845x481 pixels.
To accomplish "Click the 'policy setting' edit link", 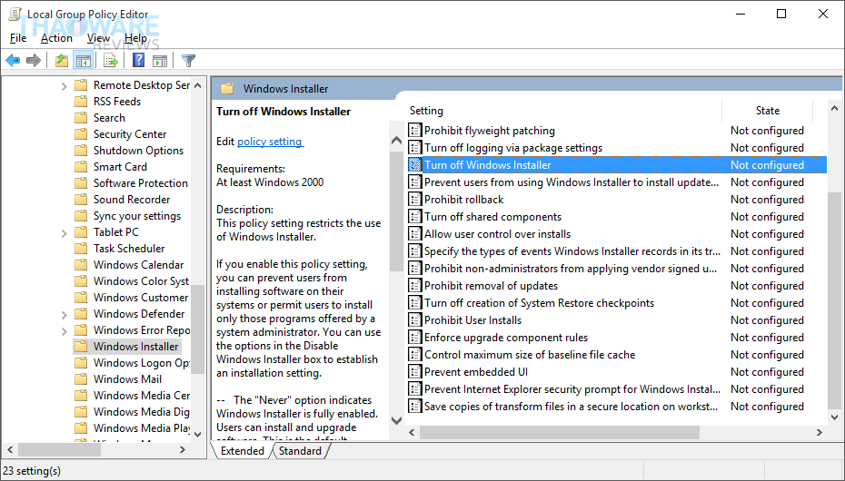I will (x=270, y=142).
